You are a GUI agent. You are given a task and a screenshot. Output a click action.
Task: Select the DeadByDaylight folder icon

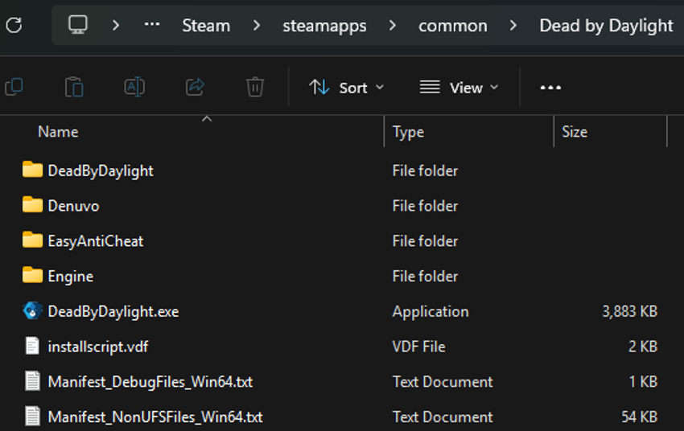click(32, 170)
